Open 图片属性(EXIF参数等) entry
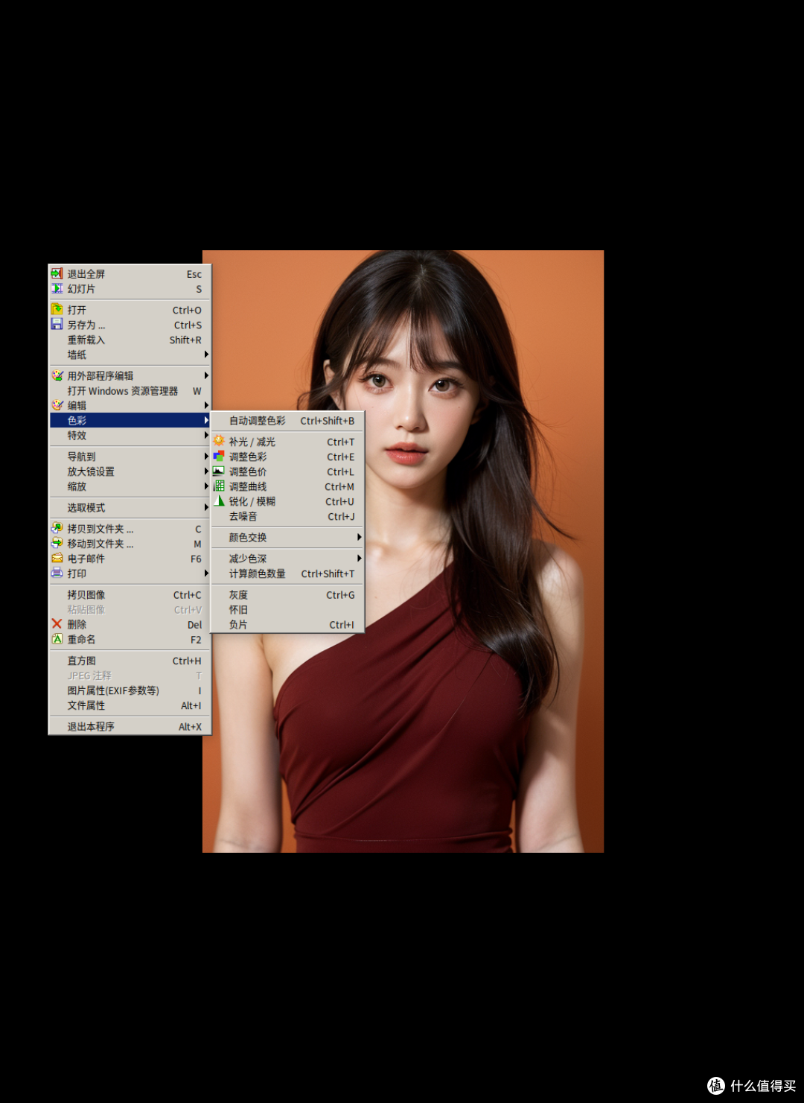Screen dimensions: 804x1103 coord(130,690)
